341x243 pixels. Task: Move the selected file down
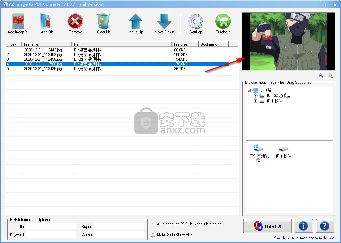click(x=164, y=21)
